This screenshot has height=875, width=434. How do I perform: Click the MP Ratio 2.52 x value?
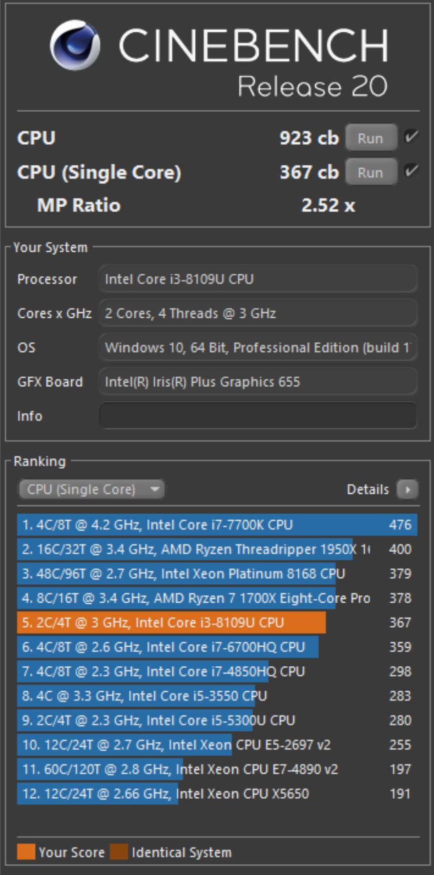point(328,206)
